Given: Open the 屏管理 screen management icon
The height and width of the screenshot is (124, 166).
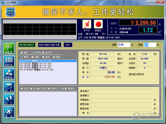Looking at the screenshot, I should (x=9, y=74).
